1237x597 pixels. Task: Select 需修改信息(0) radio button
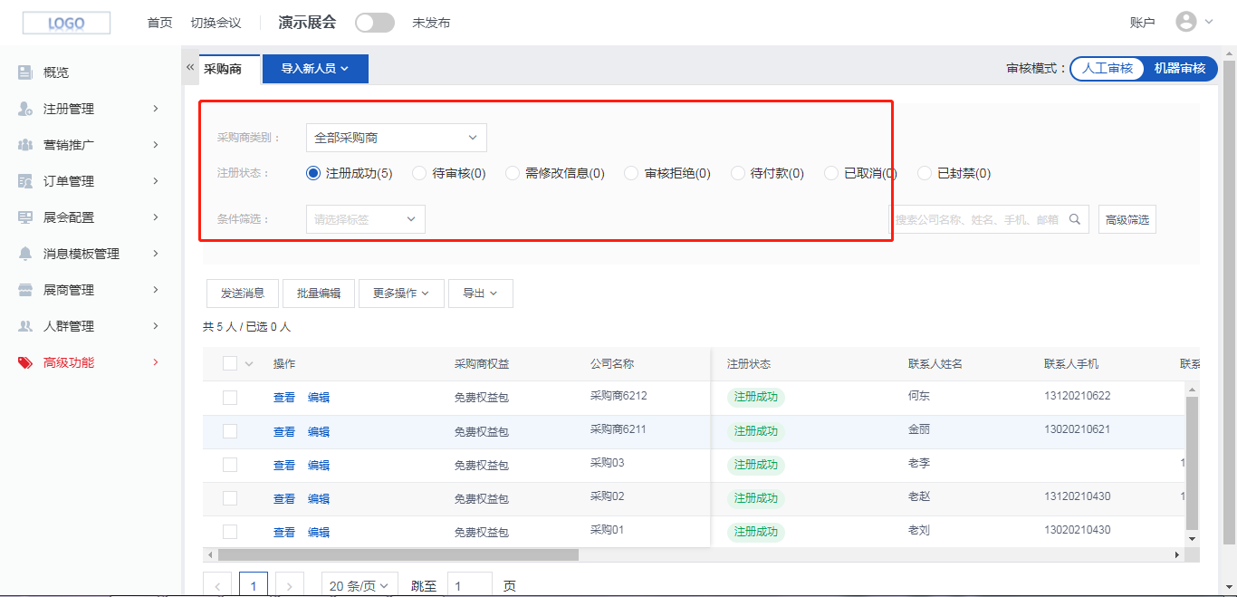(513, 173)
